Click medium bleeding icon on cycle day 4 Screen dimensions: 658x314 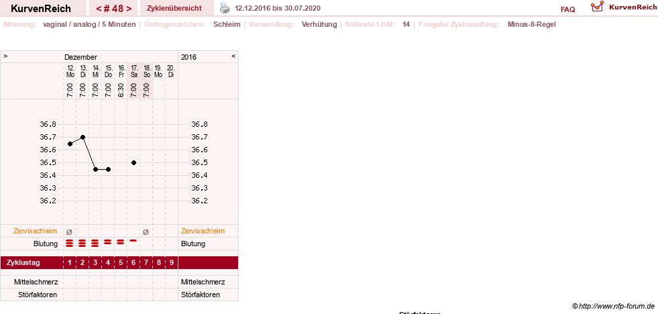click(108, 242)
